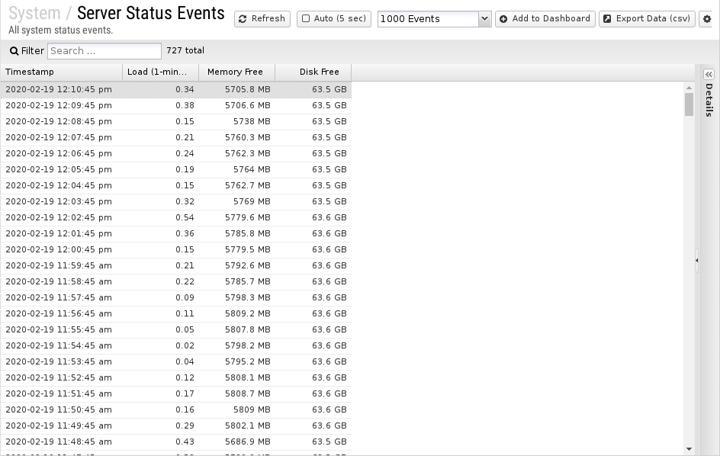720x456 pixels.
Task: Select row 2020-02-19 11:51:45 am
Action: (176, 394)
